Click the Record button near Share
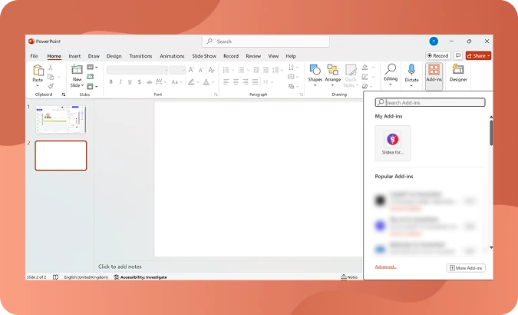Screen dimensions: 518x315 point(437,55)
